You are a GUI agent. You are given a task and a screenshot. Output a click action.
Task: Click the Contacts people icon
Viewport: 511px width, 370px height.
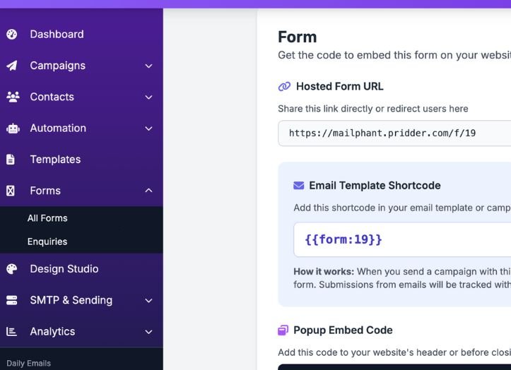click(x=12, y=97)
